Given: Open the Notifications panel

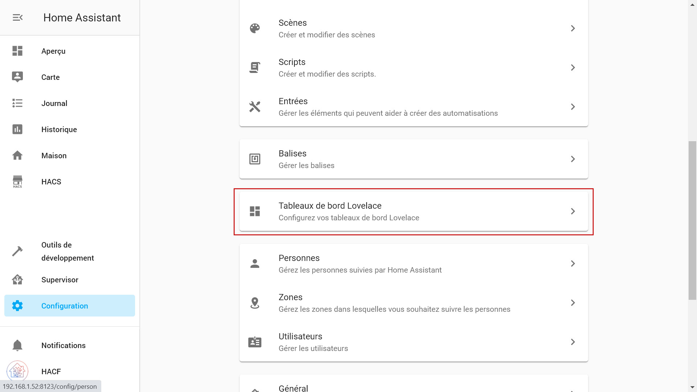Looking at the screenshot, I should coord(70,346).
